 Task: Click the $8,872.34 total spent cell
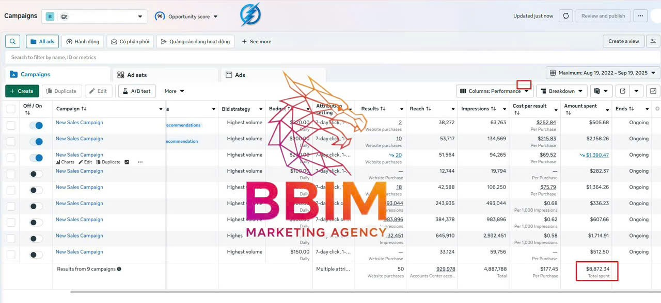tap(597, 272)
